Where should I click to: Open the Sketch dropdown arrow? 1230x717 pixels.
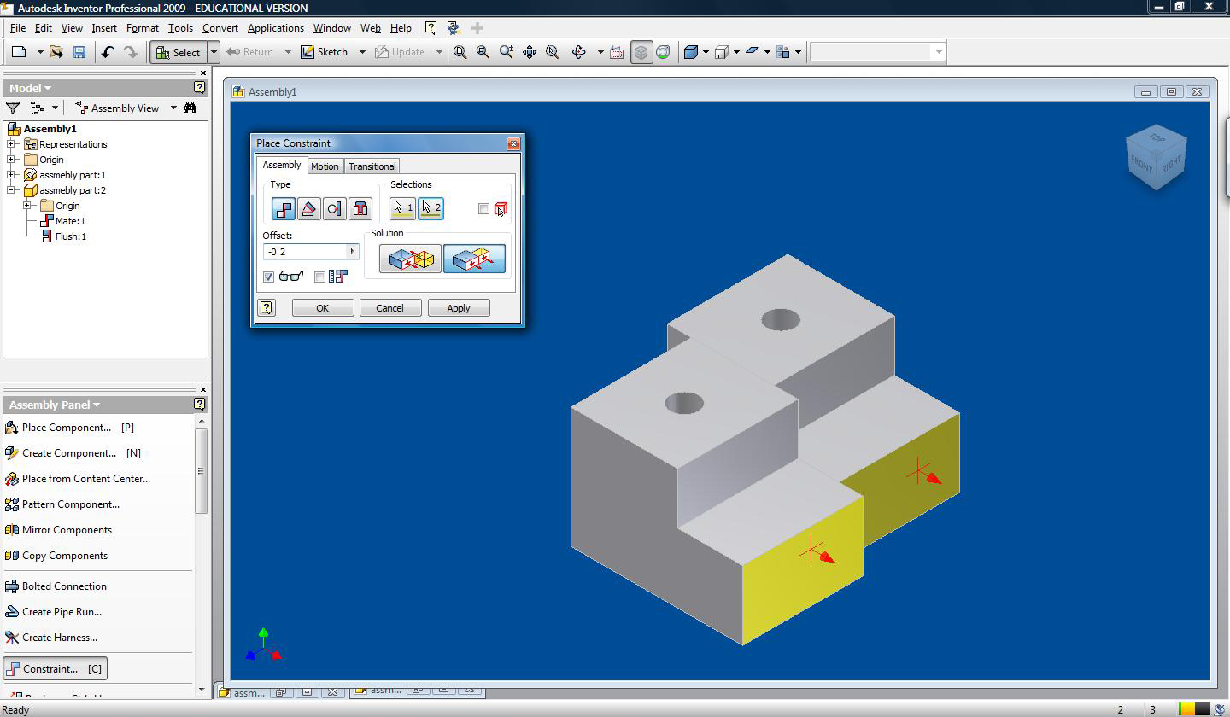(362, 52)
